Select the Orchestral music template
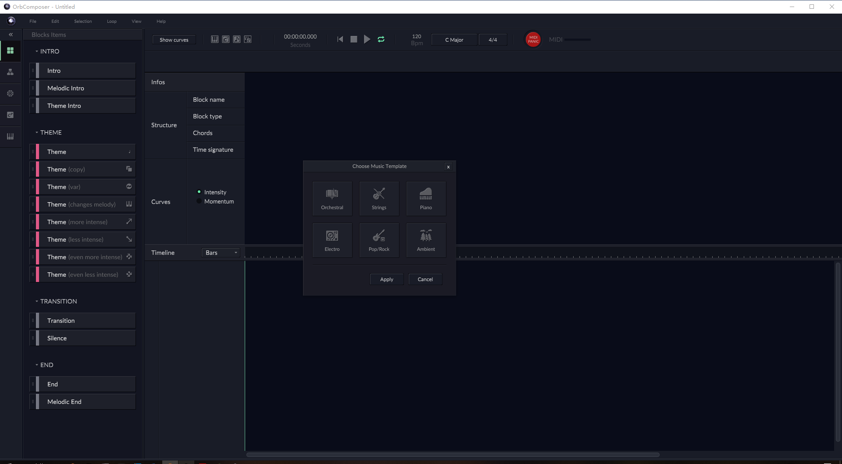842x464 pixels. [332, 198]
